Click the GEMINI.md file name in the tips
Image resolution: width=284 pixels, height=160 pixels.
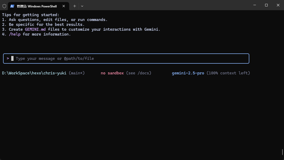(35, 29)
